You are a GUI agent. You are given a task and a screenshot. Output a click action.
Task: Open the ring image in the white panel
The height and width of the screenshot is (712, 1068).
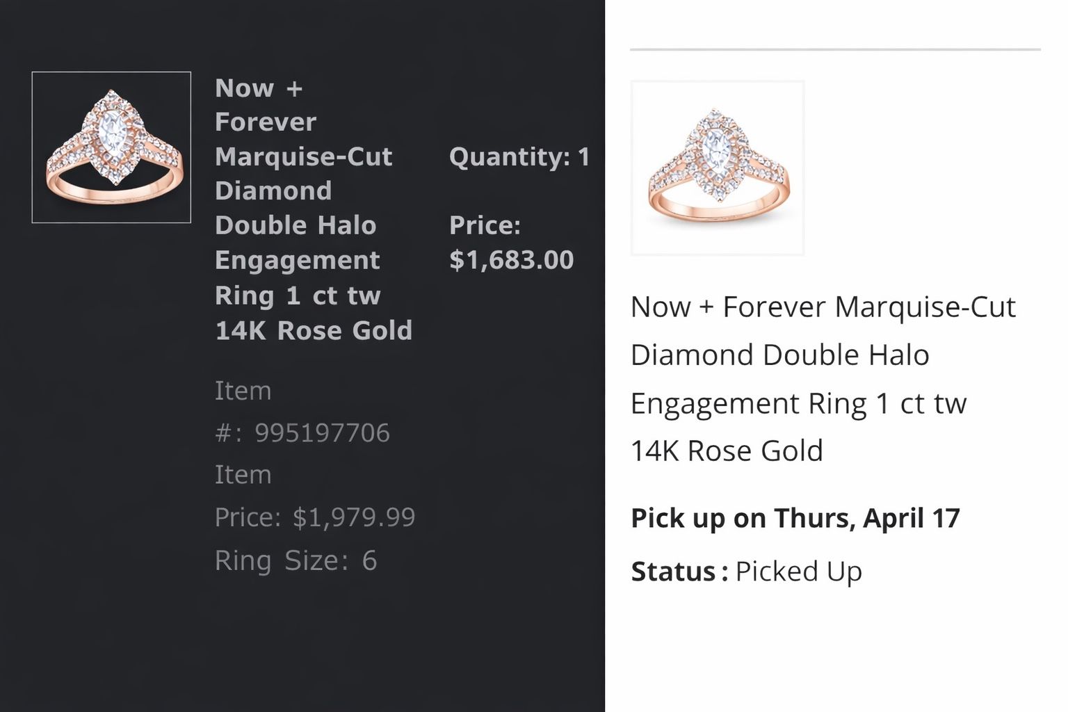pos(718,168)
